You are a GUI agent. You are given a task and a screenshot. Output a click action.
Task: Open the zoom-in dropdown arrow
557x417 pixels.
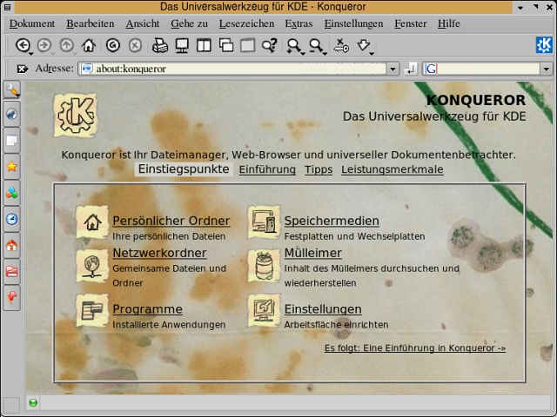coord(303,54)
